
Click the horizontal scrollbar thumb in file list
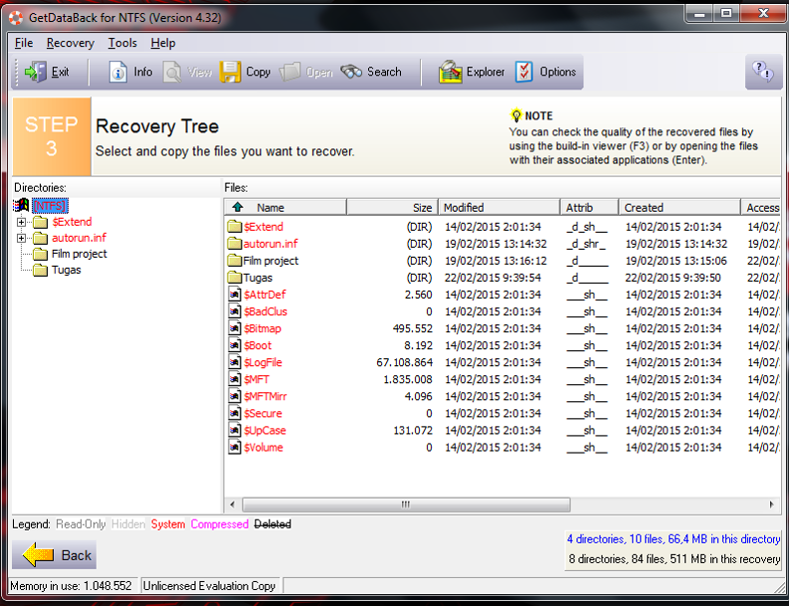[x=406, y=505]
